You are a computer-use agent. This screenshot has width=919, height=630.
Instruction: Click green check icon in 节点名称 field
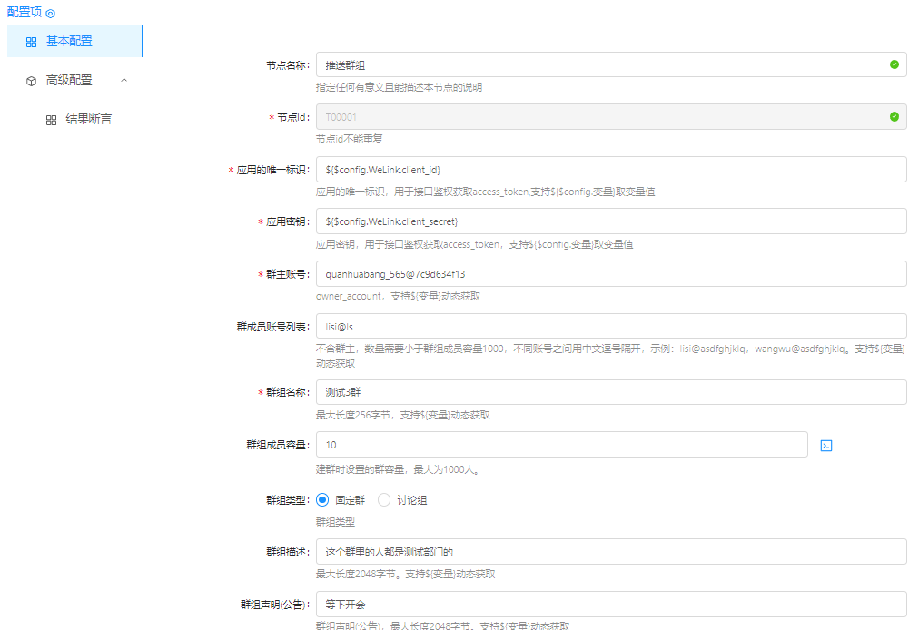coord(894,64)
